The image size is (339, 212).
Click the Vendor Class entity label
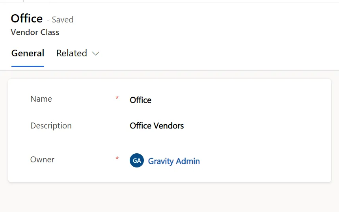[35, 32]
